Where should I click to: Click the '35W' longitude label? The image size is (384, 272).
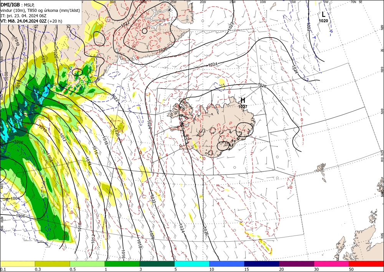point(113,2)
